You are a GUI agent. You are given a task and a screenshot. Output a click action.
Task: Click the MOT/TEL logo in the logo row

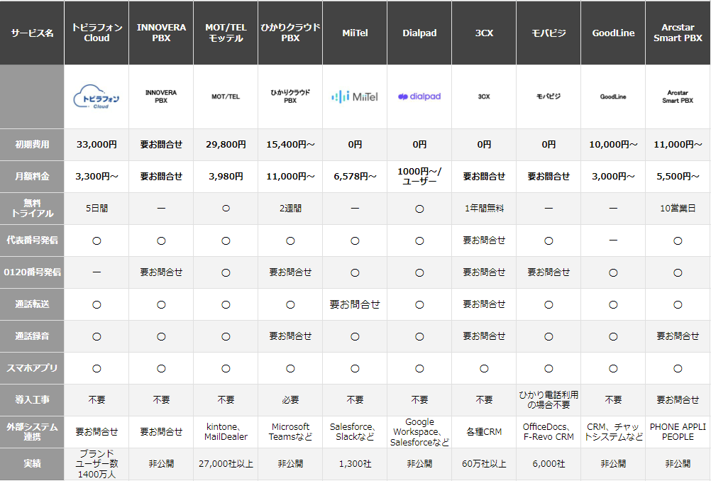[226, 96]
